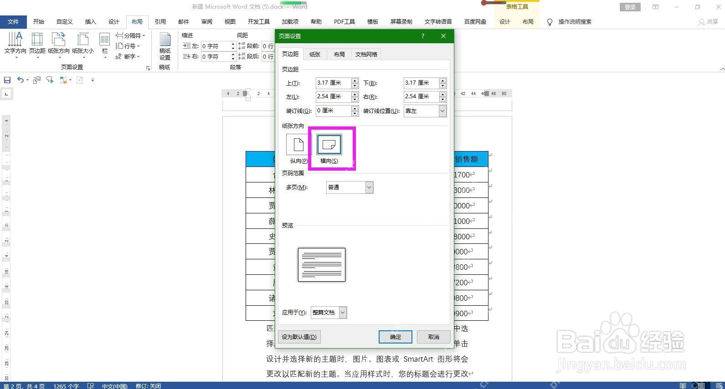The width and height of the screenshot is (725, 389).
Task: Open the 栏 columns ribbon button
Action: (105, 45)
